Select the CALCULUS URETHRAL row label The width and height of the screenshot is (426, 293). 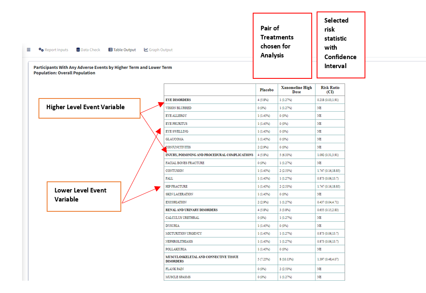(x=182, y=217)
